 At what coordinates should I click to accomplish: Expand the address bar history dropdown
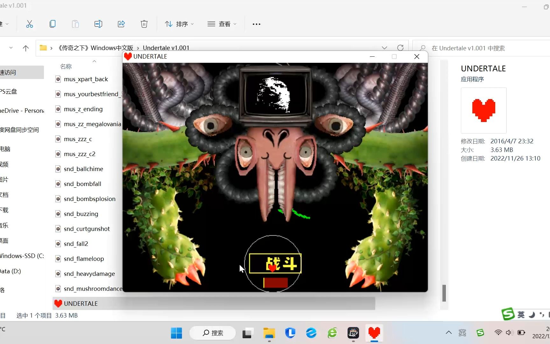coord(384,48)
